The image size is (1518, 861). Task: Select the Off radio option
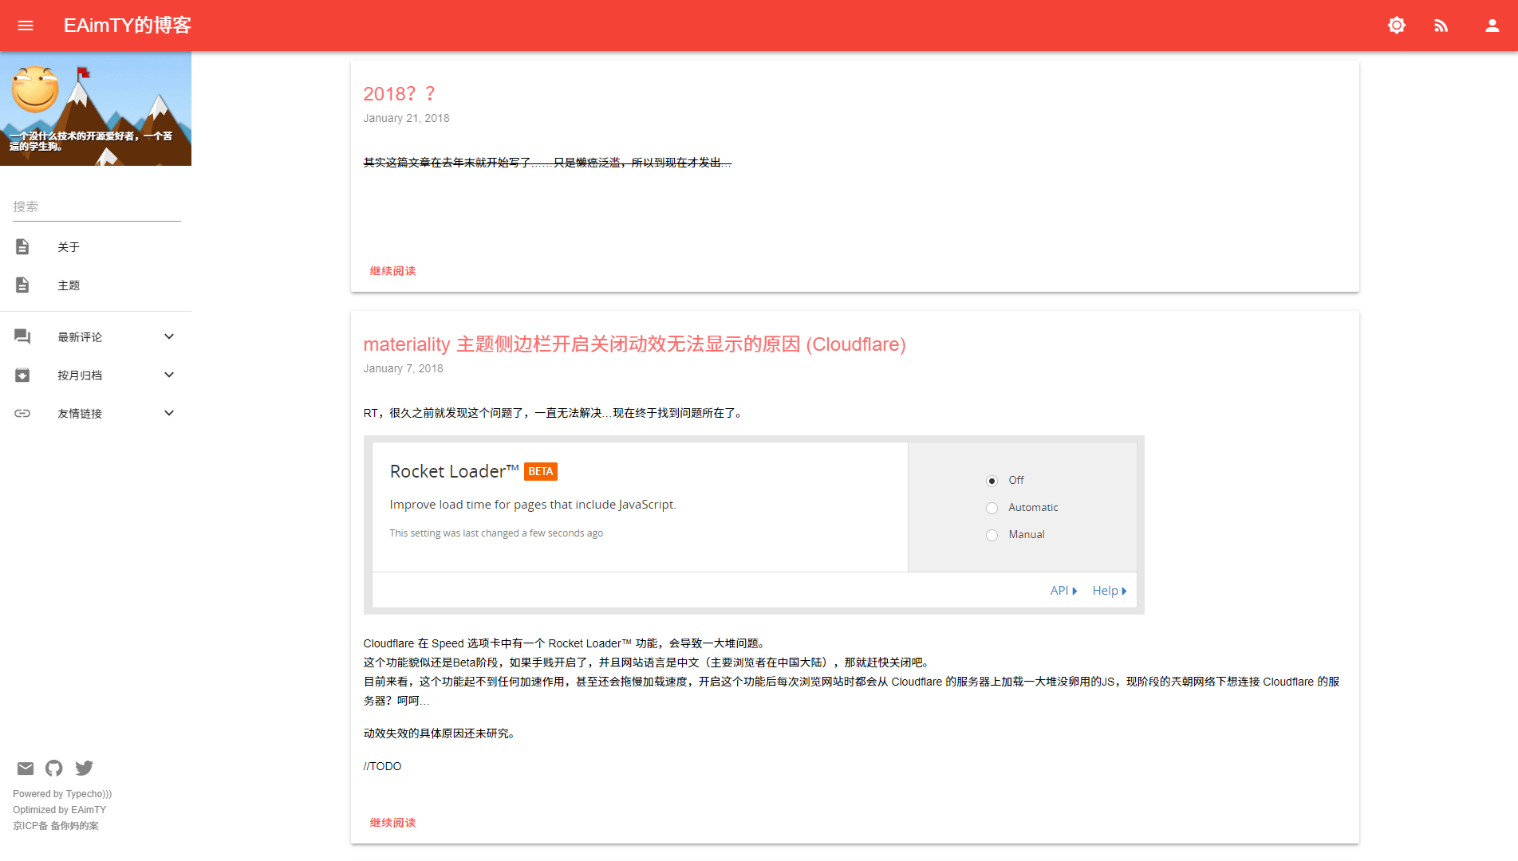click(992, 481)
